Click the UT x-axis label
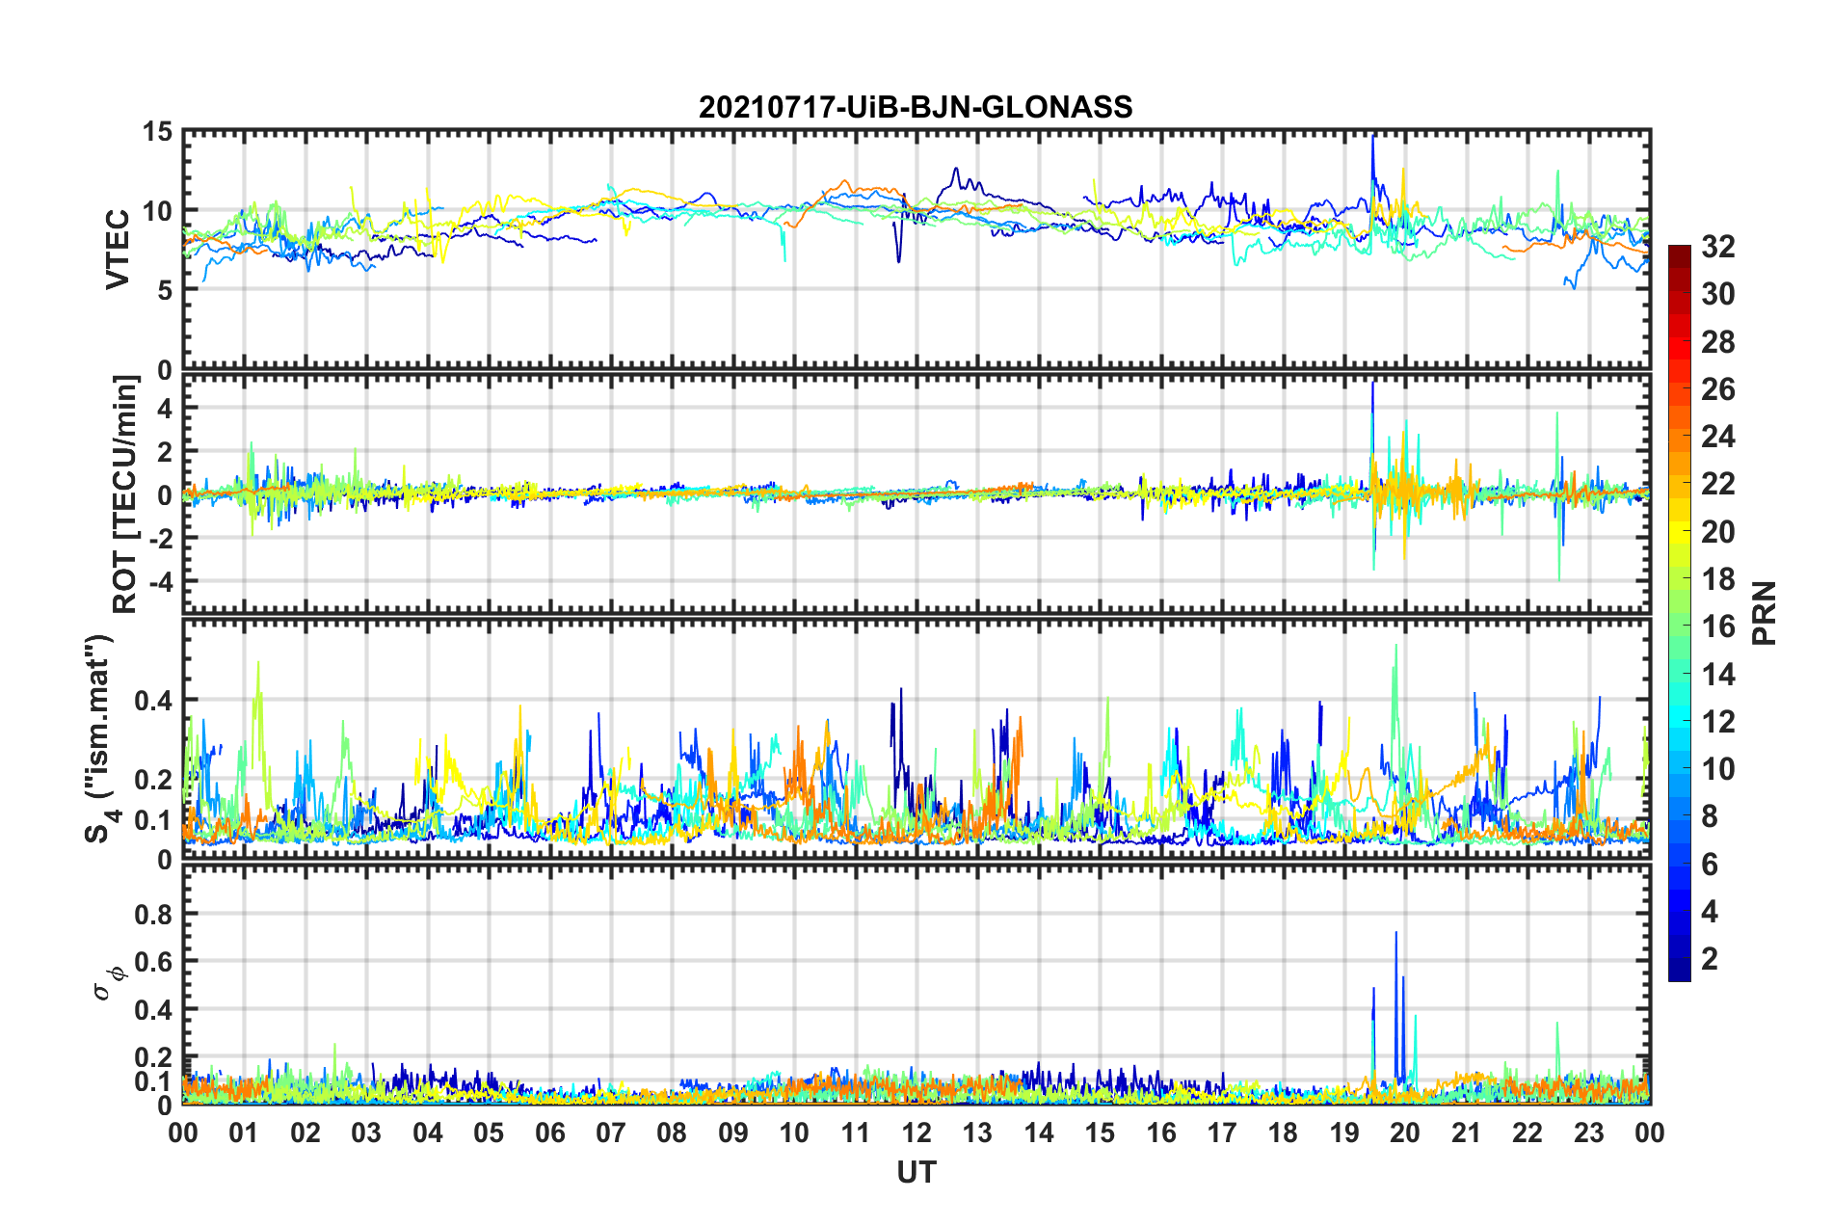Screen dimensions: 1833x1226 click(916, 1172)
